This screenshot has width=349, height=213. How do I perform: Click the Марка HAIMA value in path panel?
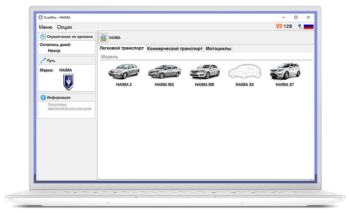coord(66,70)
